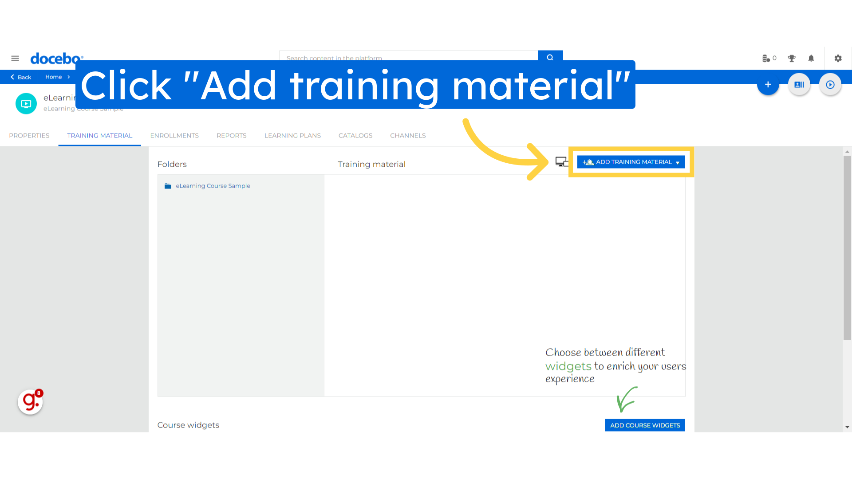Click the trophy/rewards icon
Screen dimensions: 852x479
click(x=791, y=58)
